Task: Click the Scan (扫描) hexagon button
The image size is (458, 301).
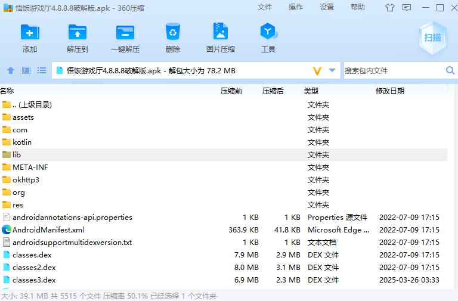Action: pyautogui.click(x=432, y=38)
